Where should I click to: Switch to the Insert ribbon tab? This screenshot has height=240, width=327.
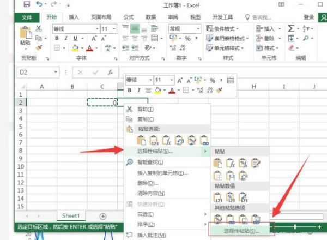(x=74, y=17)
